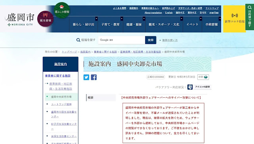Expand the 子育て・教育 dropdown arrow
This screenshot has width=254, height=144.
[122, 19]
